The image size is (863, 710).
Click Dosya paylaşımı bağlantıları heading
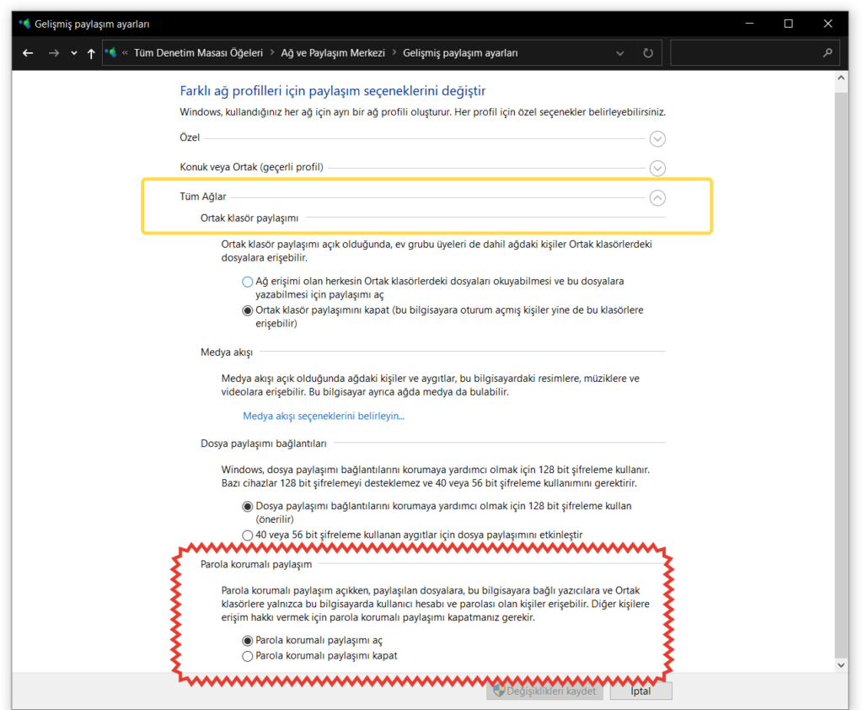[x=263, y=444]
